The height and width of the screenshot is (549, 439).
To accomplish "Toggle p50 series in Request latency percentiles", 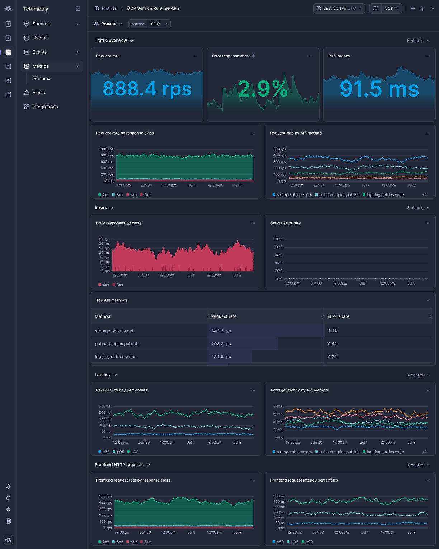I will click(104, 452).
